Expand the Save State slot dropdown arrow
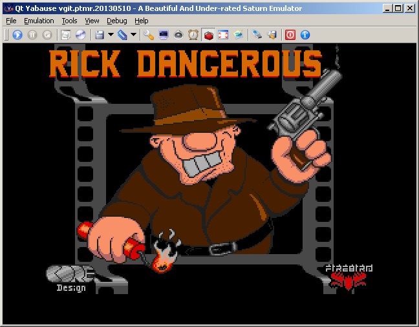The image size is (419, 327). [x=111, y=34]
